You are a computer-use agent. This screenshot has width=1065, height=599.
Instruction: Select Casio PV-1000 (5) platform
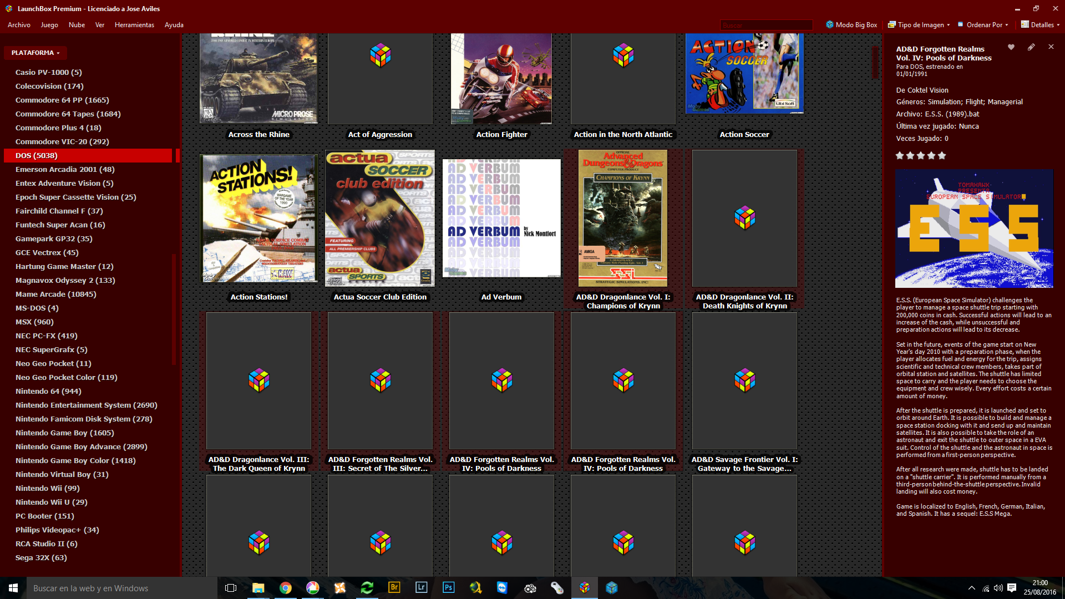pyautogui.click(x=48, y=73)
